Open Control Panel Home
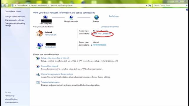Screen dimensions: 189x106 13,11
